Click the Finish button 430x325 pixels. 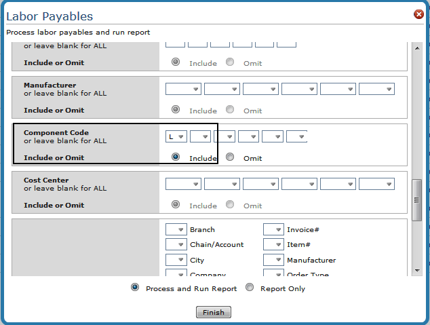coord(214,312)
